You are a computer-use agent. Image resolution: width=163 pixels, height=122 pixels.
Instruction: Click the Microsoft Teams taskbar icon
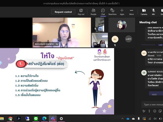53,119
